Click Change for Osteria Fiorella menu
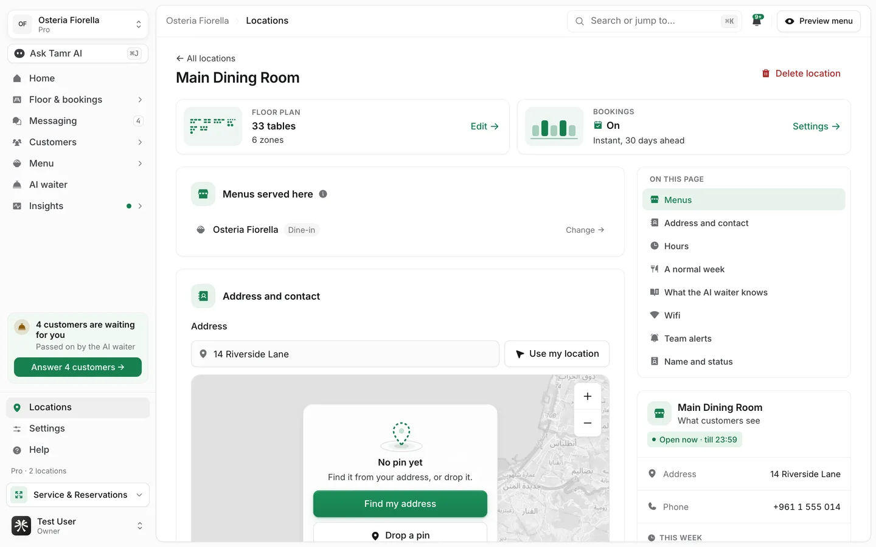The image size is (876, 547). pos(585,230)
